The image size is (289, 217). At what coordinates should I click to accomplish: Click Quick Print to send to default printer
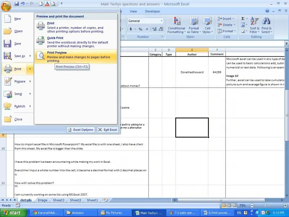(76, 42)
